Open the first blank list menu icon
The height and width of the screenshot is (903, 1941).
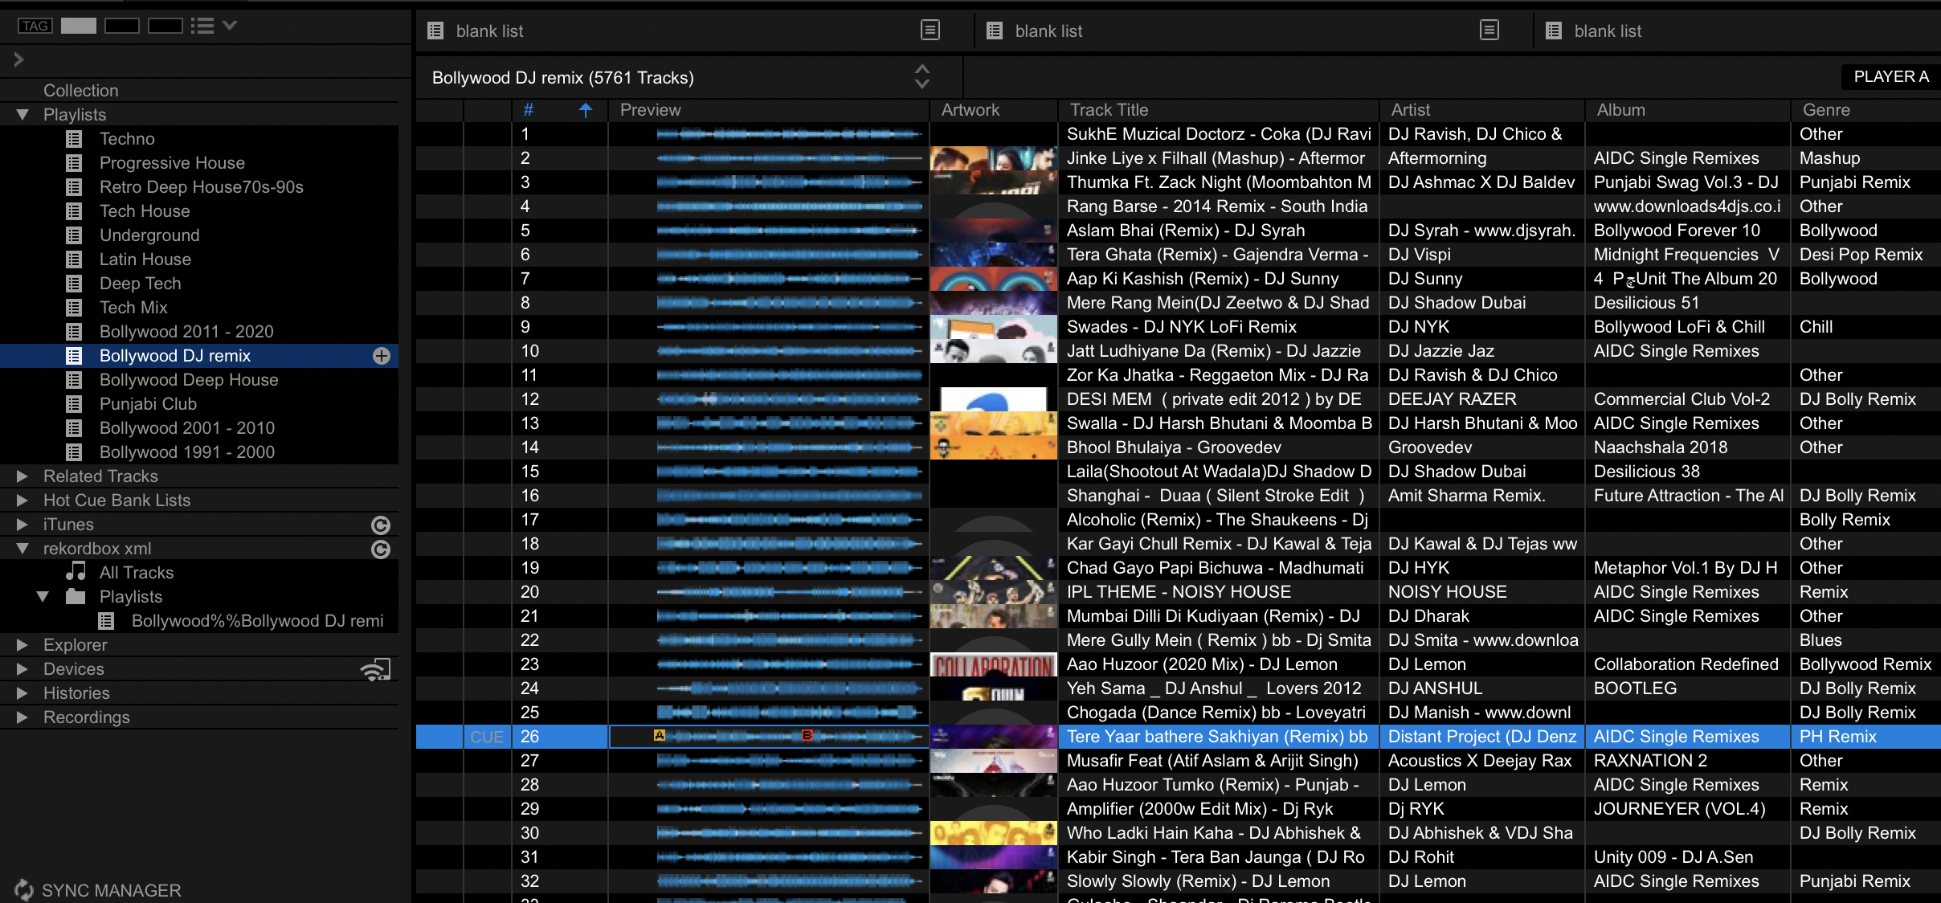930,31
